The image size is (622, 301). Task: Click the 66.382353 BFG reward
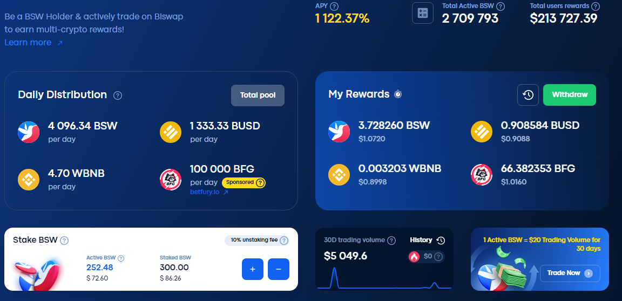(x=538, y=169)
